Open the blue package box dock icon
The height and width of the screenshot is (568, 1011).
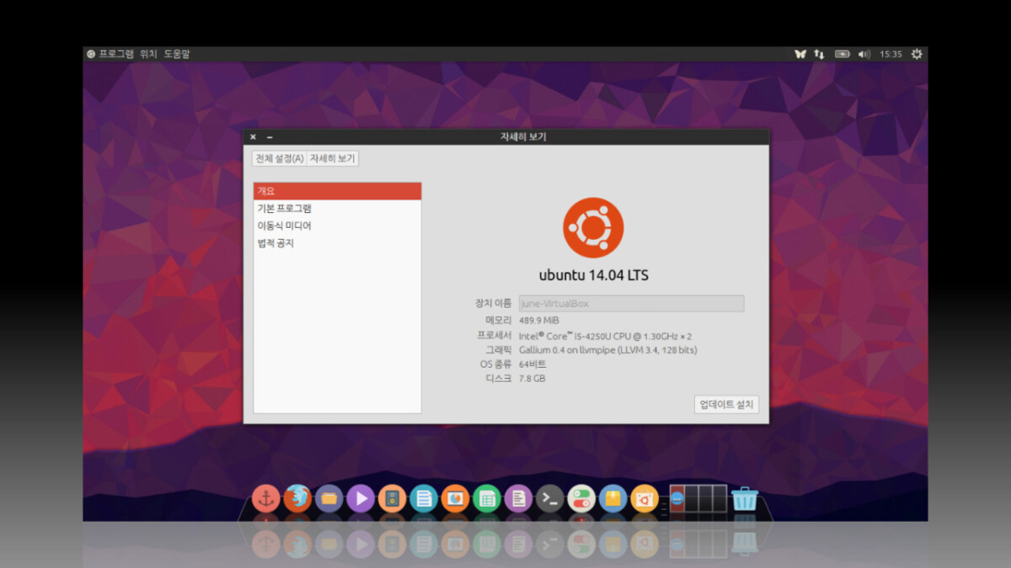point(613,499)
